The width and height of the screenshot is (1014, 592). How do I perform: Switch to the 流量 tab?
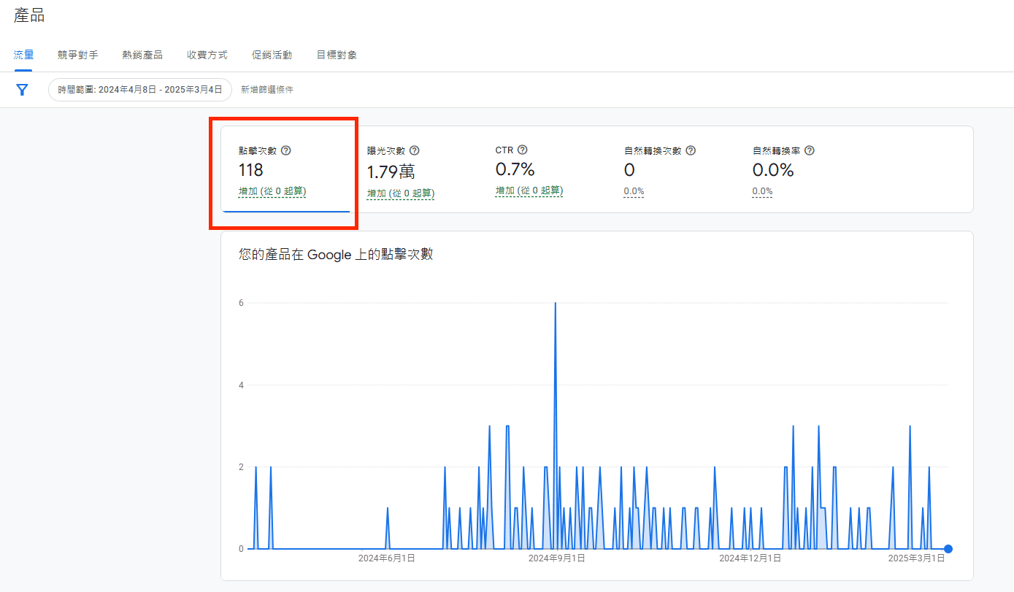(23, 55)
